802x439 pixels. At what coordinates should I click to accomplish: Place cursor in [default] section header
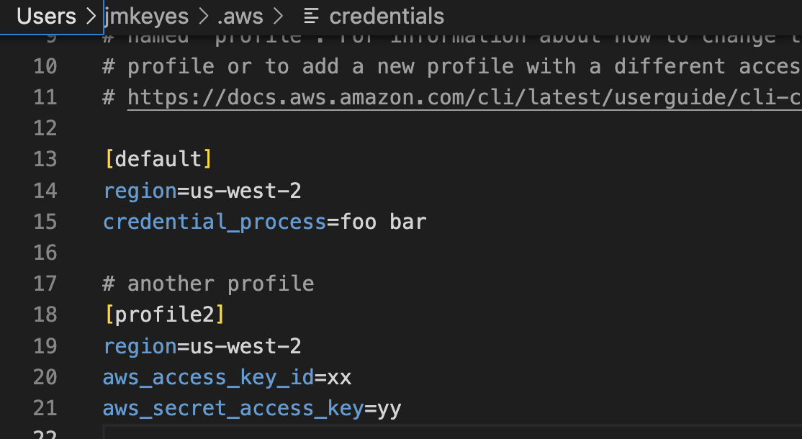[x=158, y=160]
